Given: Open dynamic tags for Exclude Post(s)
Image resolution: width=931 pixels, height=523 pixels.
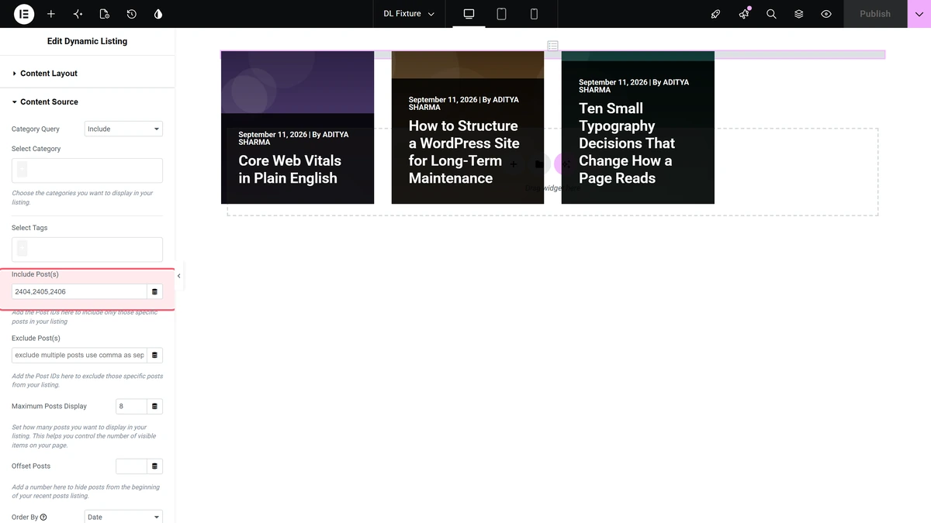Looking at the screenshot, I should tap(154, 355).
